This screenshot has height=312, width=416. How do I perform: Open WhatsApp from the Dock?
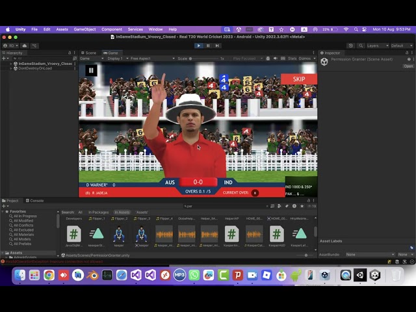[x=194, y=275]
